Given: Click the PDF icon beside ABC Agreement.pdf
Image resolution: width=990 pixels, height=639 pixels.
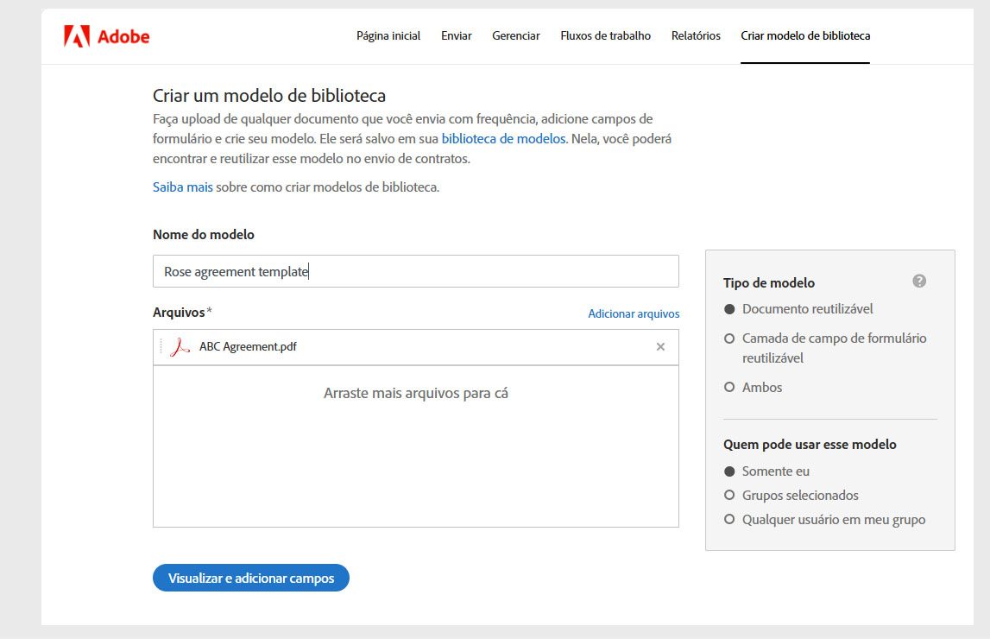Looking at the screenshot, I should [179, 347].
